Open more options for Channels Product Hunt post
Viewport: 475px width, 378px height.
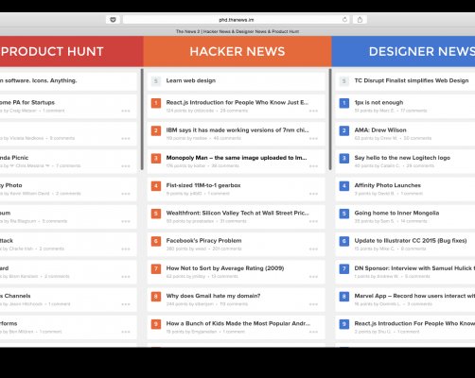pyautogui.click(x=126, y=304)
